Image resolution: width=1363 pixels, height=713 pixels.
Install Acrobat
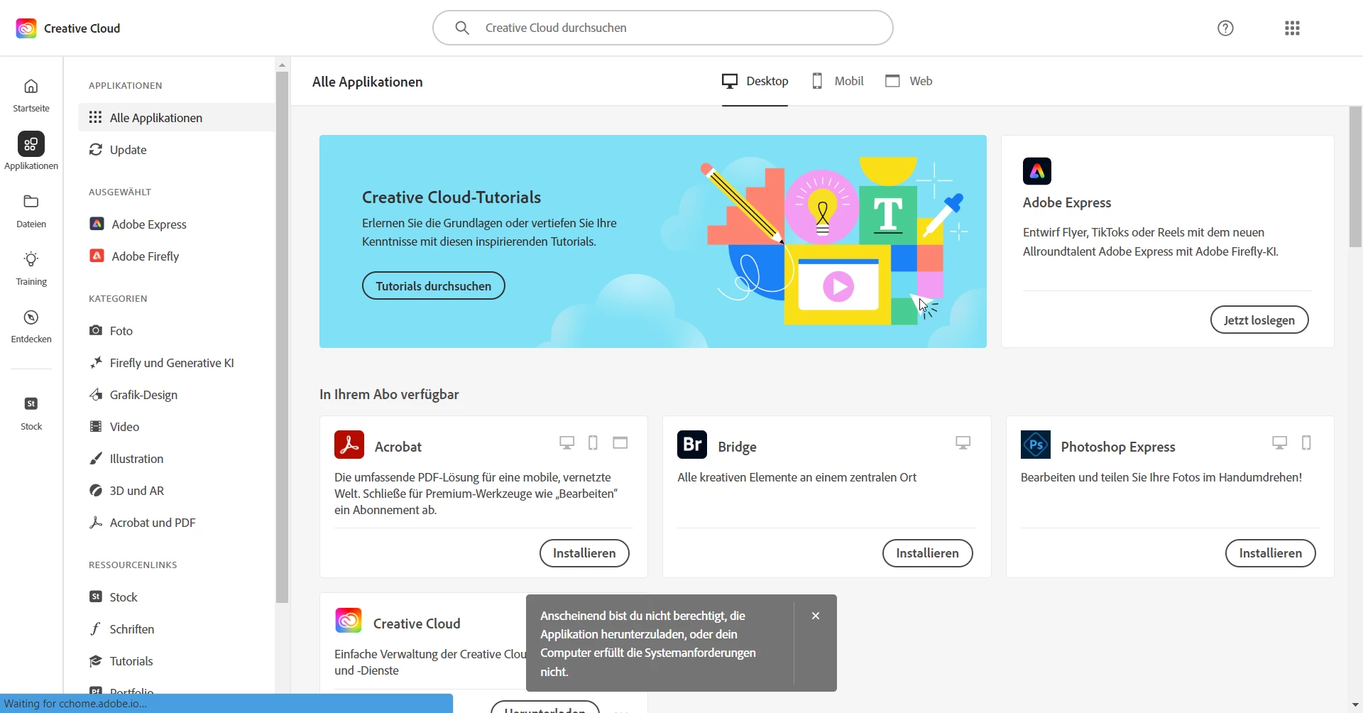tap(584, 553)
